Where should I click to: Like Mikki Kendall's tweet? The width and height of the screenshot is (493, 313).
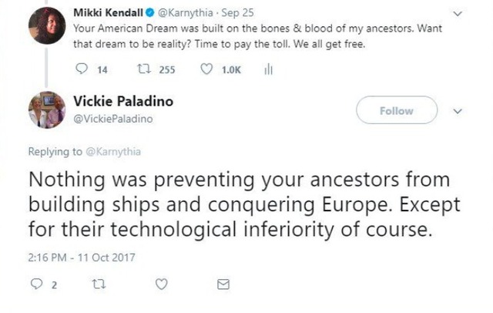pos(206,69)
